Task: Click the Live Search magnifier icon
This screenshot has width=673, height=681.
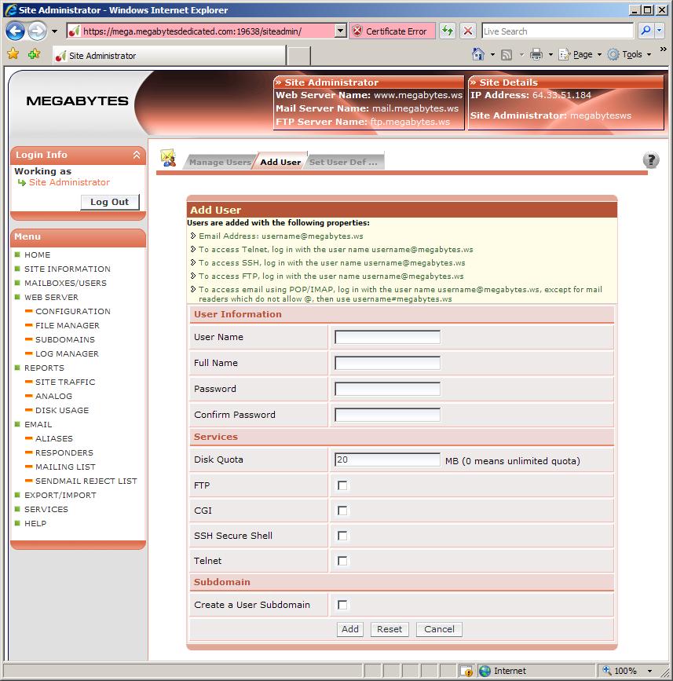Action: coord(646,31)
